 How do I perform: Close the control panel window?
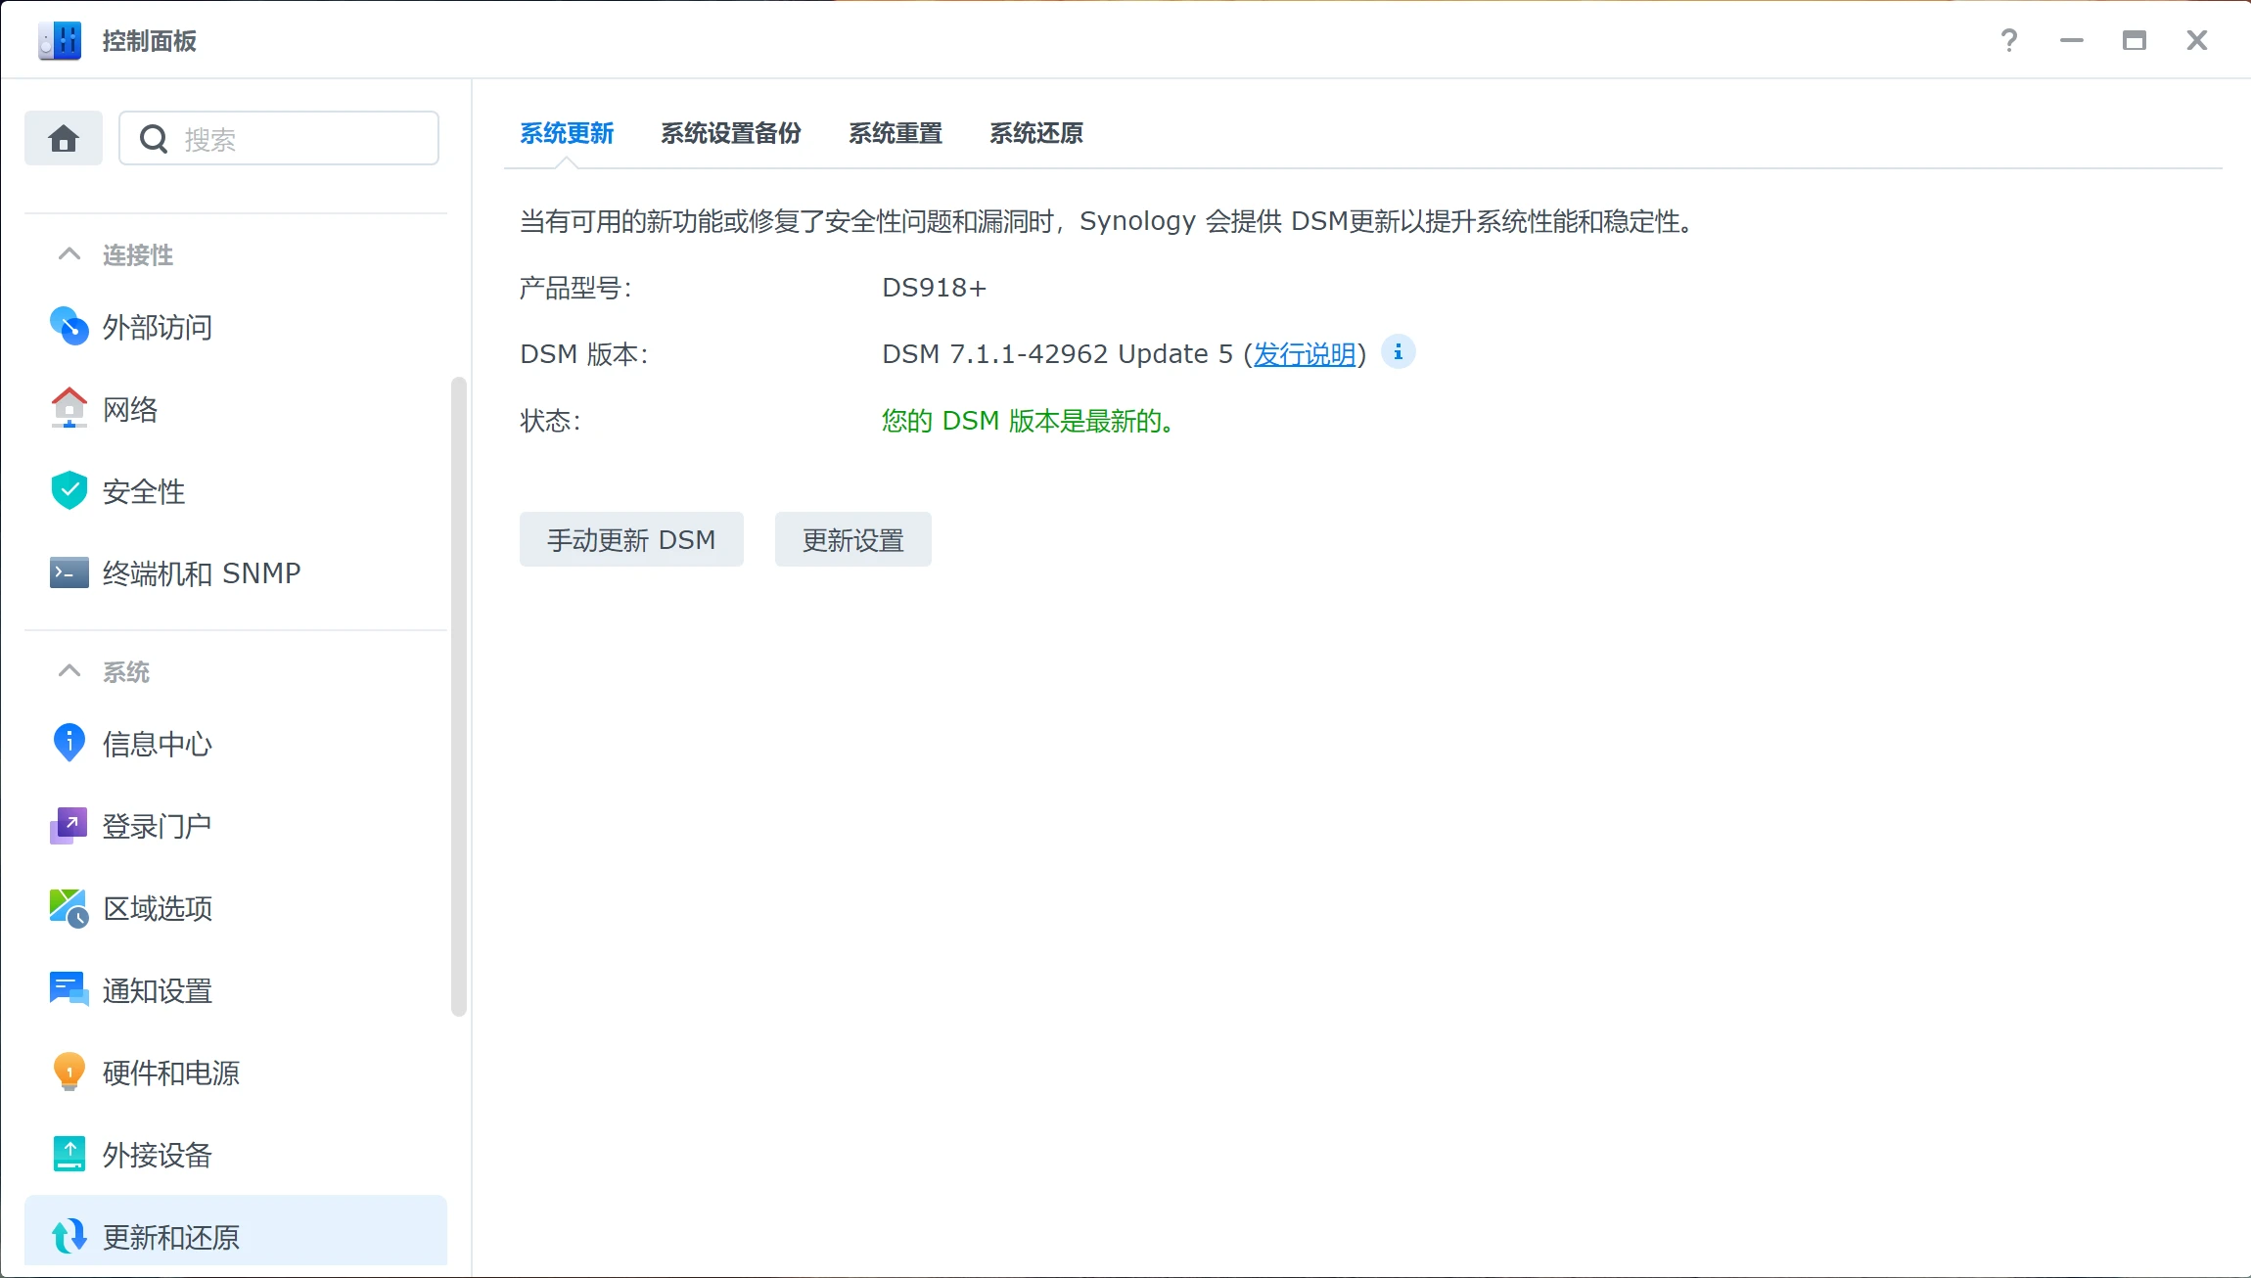[2197, 40]
